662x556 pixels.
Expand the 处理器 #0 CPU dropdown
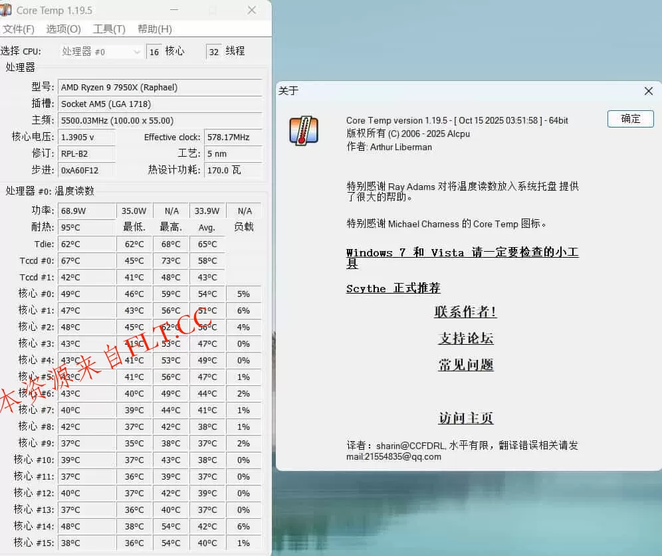[100, 52]
